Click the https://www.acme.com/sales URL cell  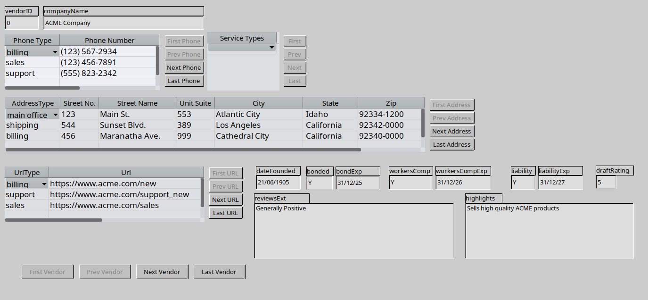pyautogui.click(x=125, y=205)
